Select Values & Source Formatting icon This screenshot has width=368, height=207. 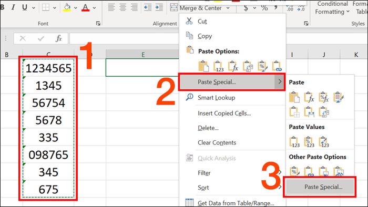pos(324,142)
